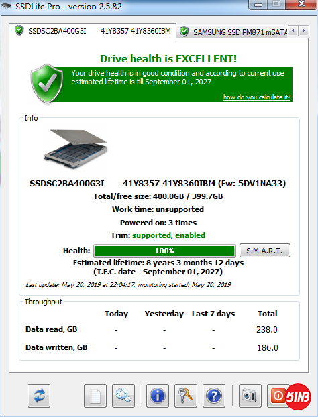Click the green shield icon on the SSDSC2BA400G3I tab
Screen dimensions: 318x417
click(x=19, y=30)
